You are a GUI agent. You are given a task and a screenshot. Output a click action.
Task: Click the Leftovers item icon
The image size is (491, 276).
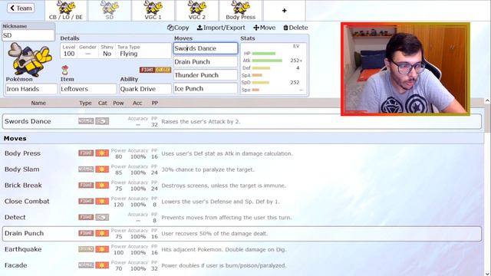point(64,70)
